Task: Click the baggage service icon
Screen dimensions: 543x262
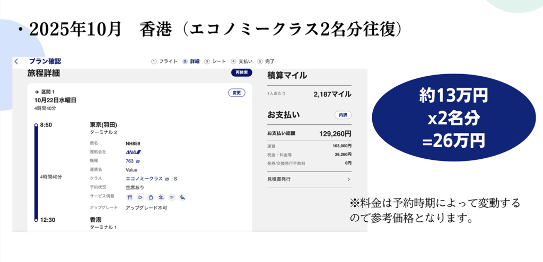Action: coord(151,197)
